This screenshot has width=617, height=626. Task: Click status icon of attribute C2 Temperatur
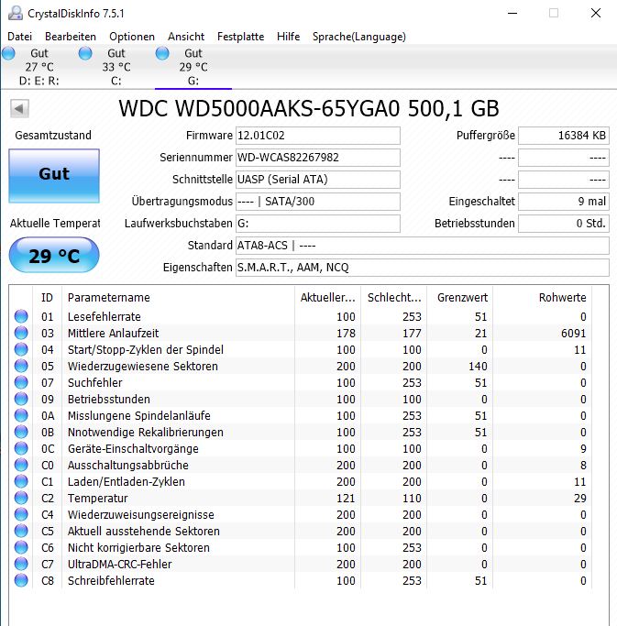(21, 498)
